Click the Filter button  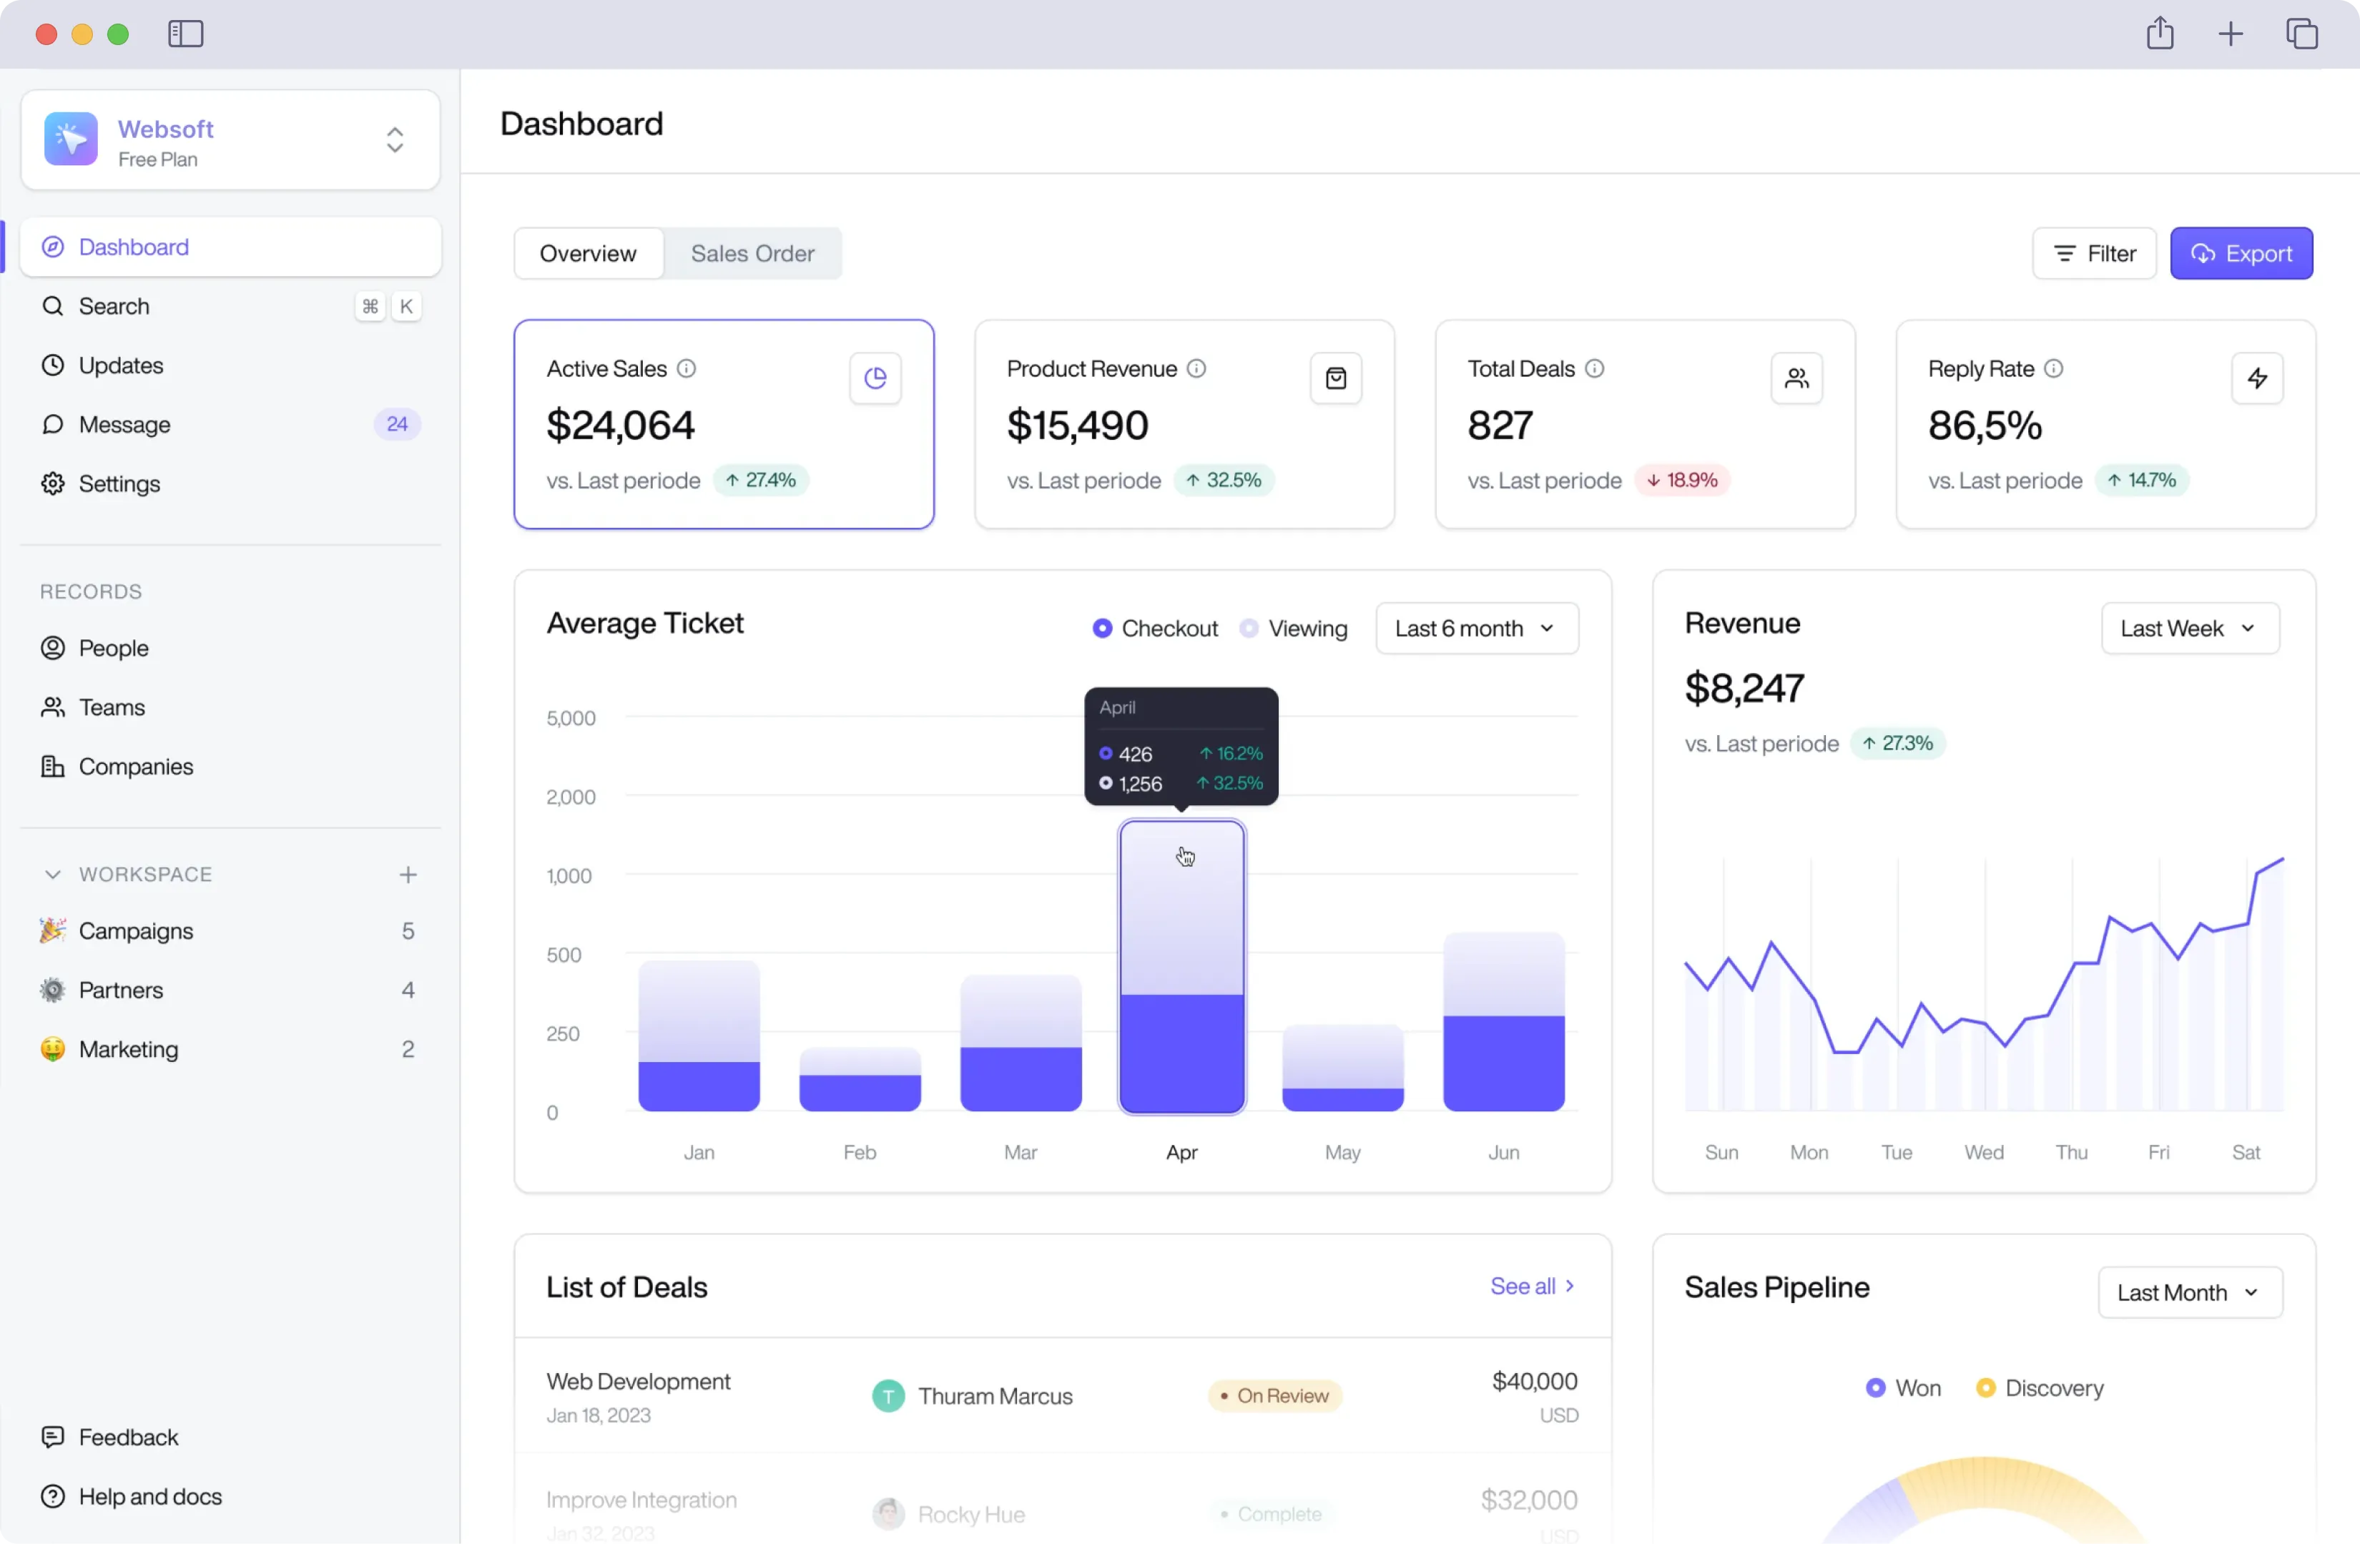(x=2093, y=254)
